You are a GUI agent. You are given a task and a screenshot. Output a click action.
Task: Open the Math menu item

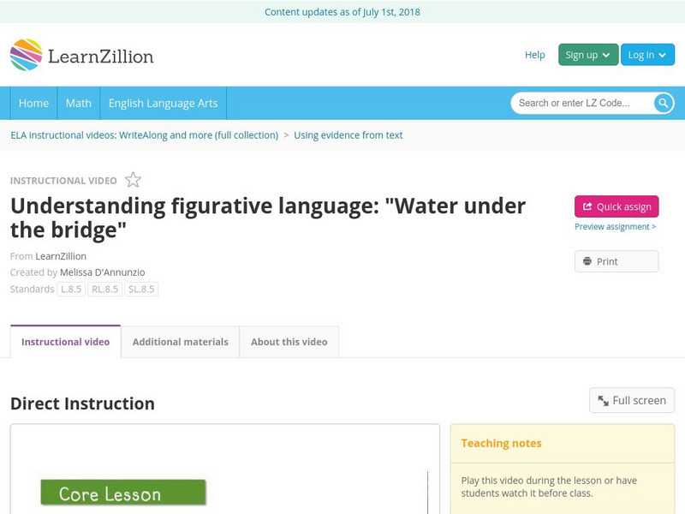79,103
